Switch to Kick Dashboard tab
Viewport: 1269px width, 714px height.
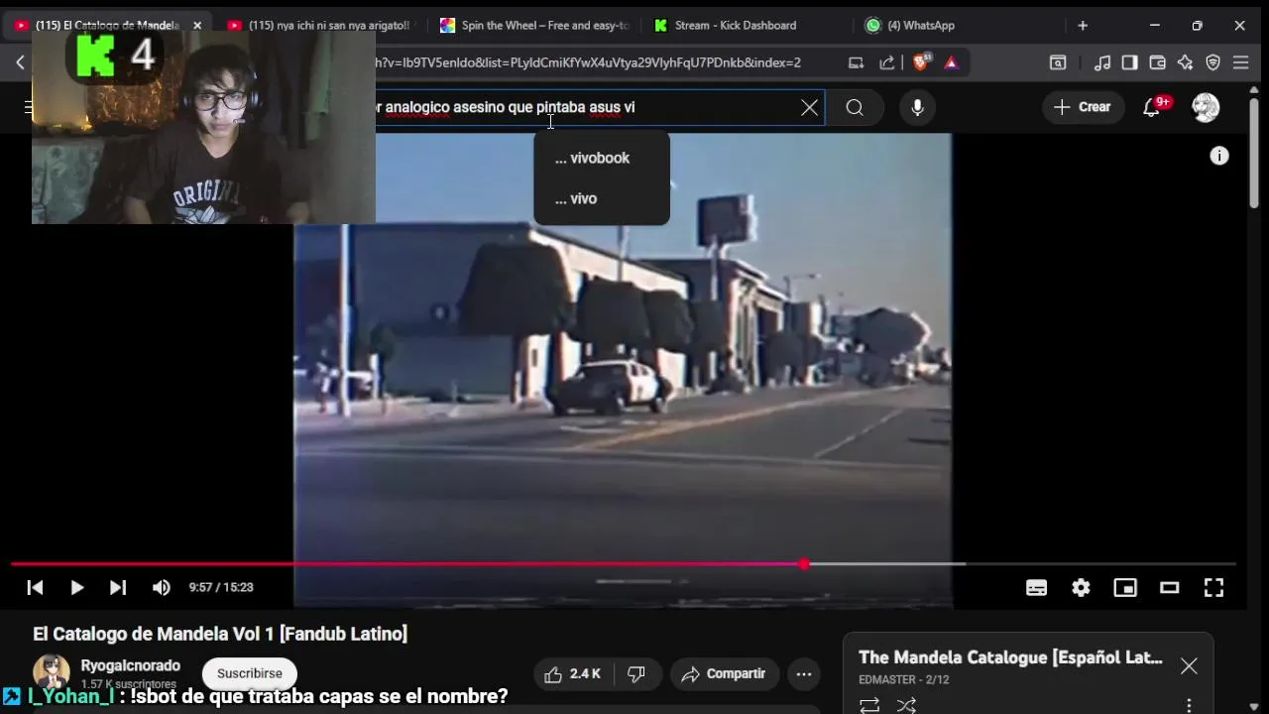[x=736, y=26]
